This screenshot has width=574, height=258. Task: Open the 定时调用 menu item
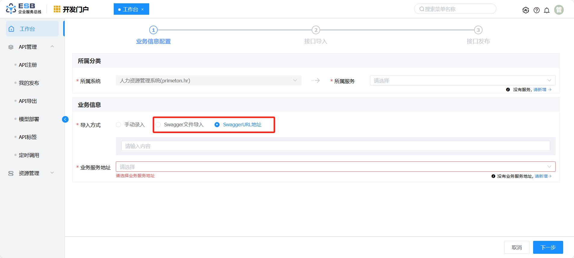(29, 155)
